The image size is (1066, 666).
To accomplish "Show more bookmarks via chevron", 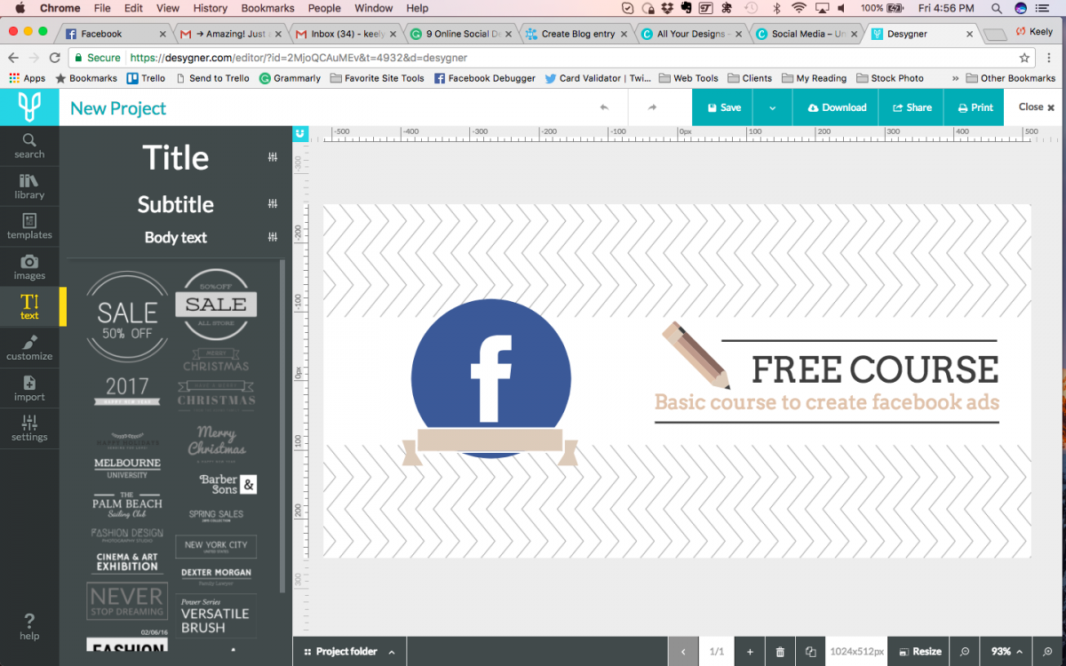I will tap(955, 78).
